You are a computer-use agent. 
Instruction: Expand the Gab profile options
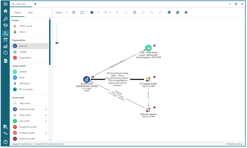tap(46, 121)
